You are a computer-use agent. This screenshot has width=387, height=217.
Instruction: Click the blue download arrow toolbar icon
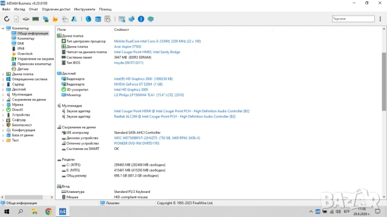[131, 19]
